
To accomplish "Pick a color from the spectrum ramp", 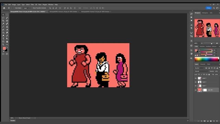I will (x=207, y=59).
